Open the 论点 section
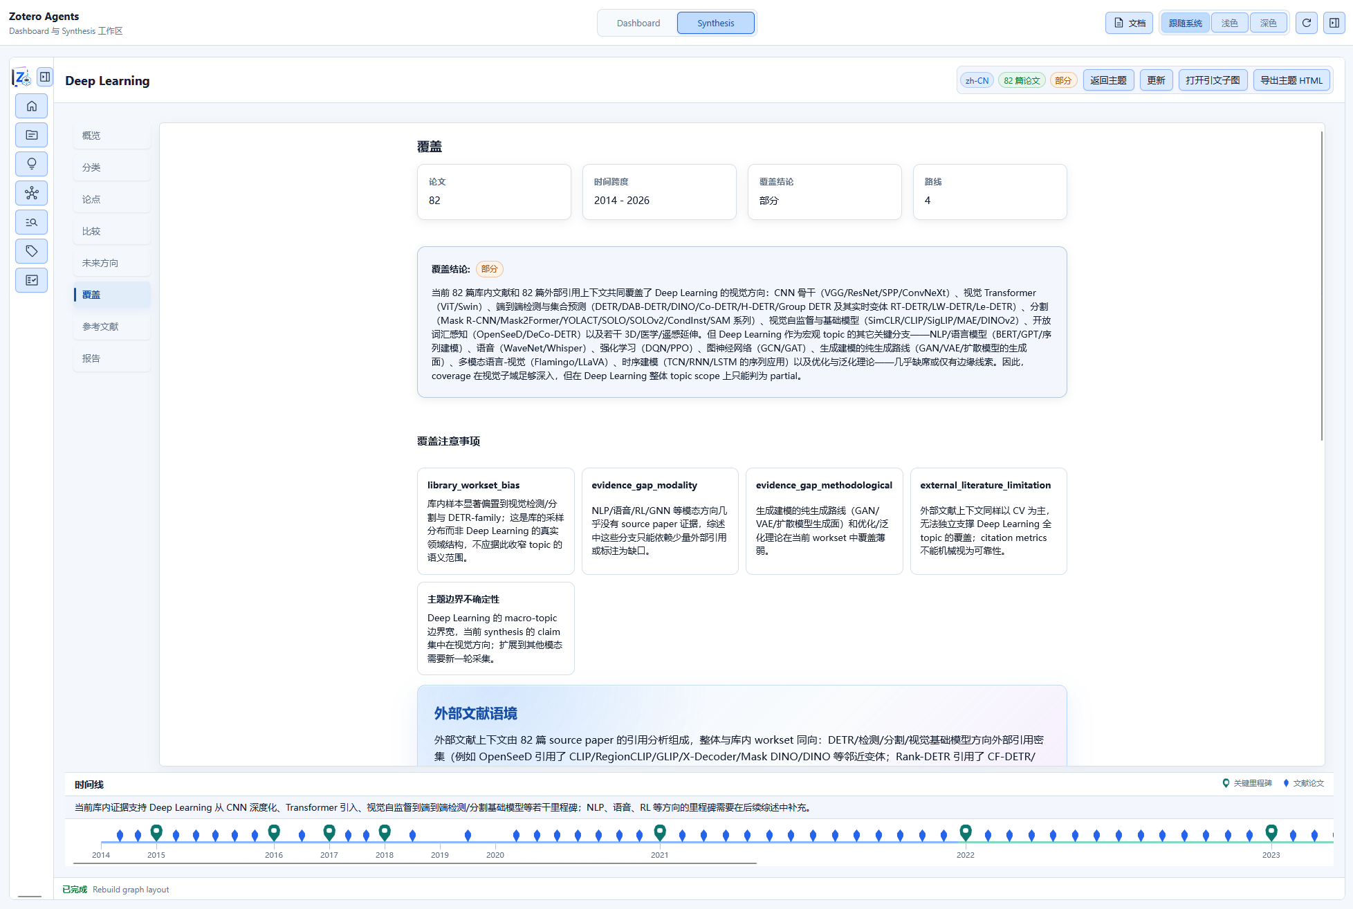The height and width of the screenshot is (909, 1353). [112, 199]
